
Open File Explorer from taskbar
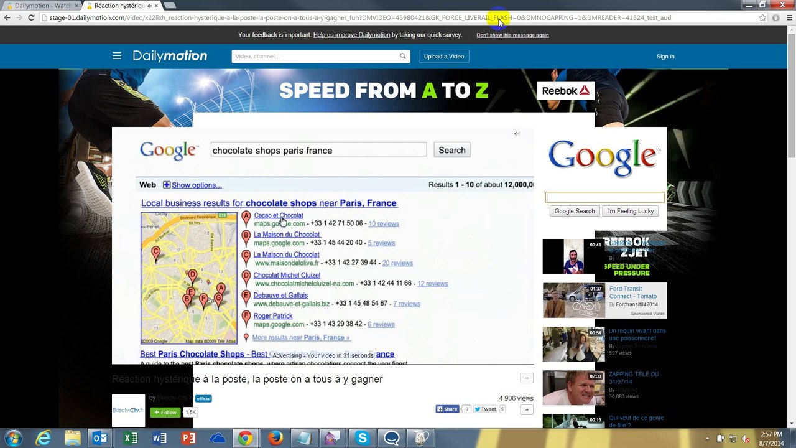click(x=72, y=438)
